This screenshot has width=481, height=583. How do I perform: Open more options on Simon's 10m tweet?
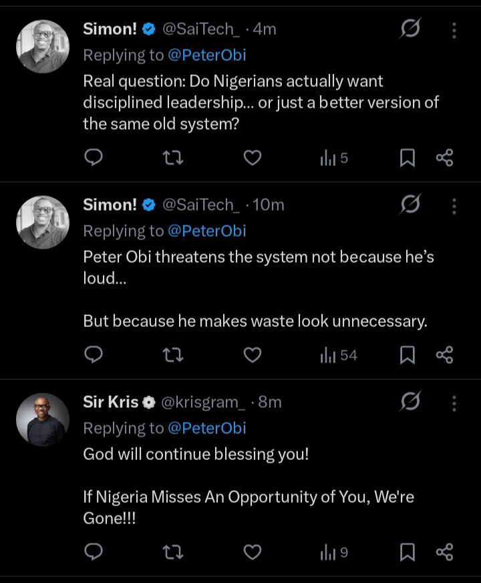pyautogui.click(x=454, y=205)
